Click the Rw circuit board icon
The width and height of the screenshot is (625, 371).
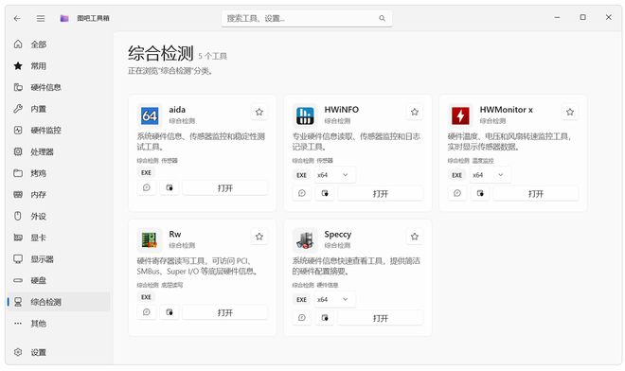pyautogui.click(x=150, y=240)
